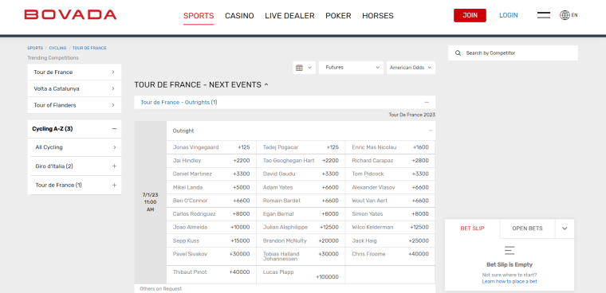Switch to the OPEN BETS tab
Screen dimensions: 606x293
tap(527, 229)
